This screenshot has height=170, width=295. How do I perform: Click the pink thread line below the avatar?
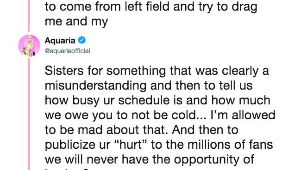point(29,114)
